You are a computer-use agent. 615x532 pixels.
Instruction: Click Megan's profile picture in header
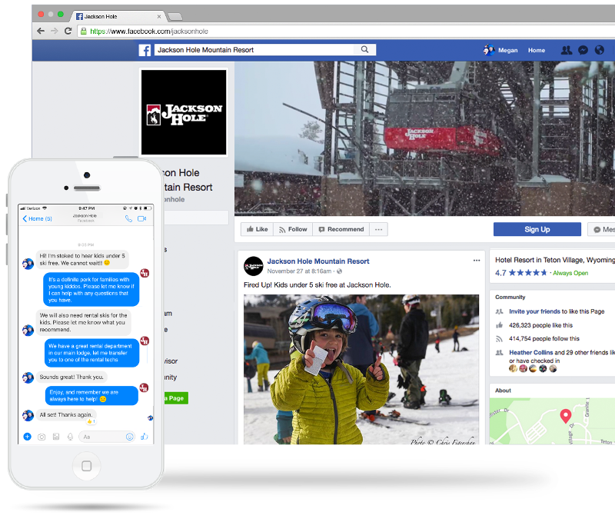[x=489, y=50]
